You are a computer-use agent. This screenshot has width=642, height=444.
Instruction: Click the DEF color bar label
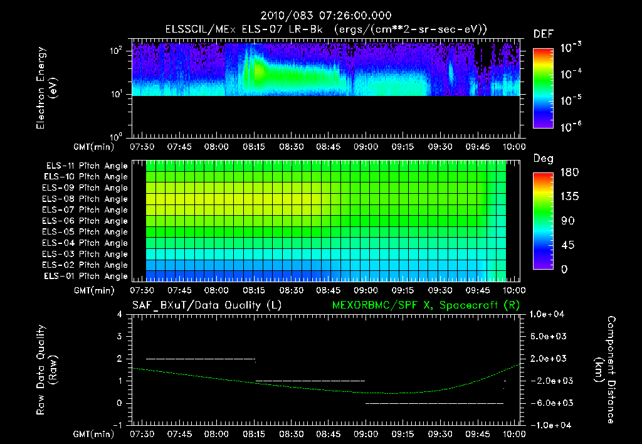[544, 34]
